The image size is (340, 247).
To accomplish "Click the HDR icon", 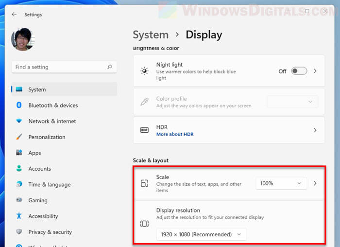I will pyautogui.click(x=144, y=130).
